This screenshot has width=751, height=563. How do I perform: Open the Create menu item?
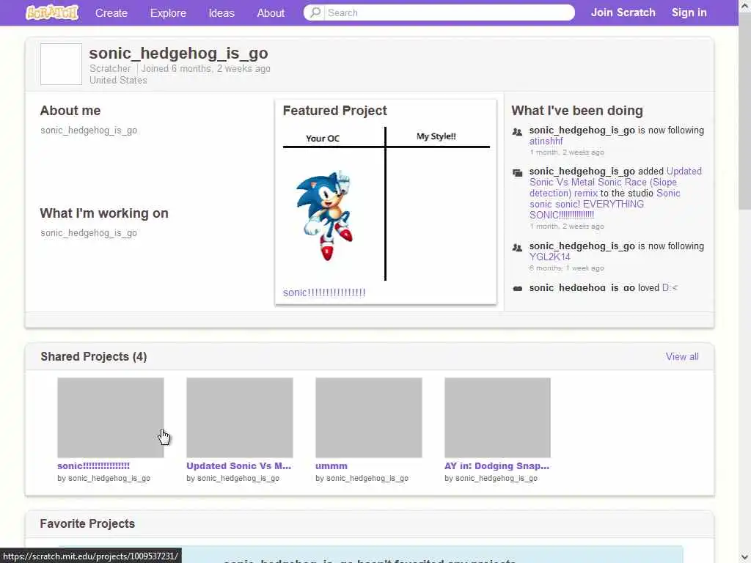(111, 13)
